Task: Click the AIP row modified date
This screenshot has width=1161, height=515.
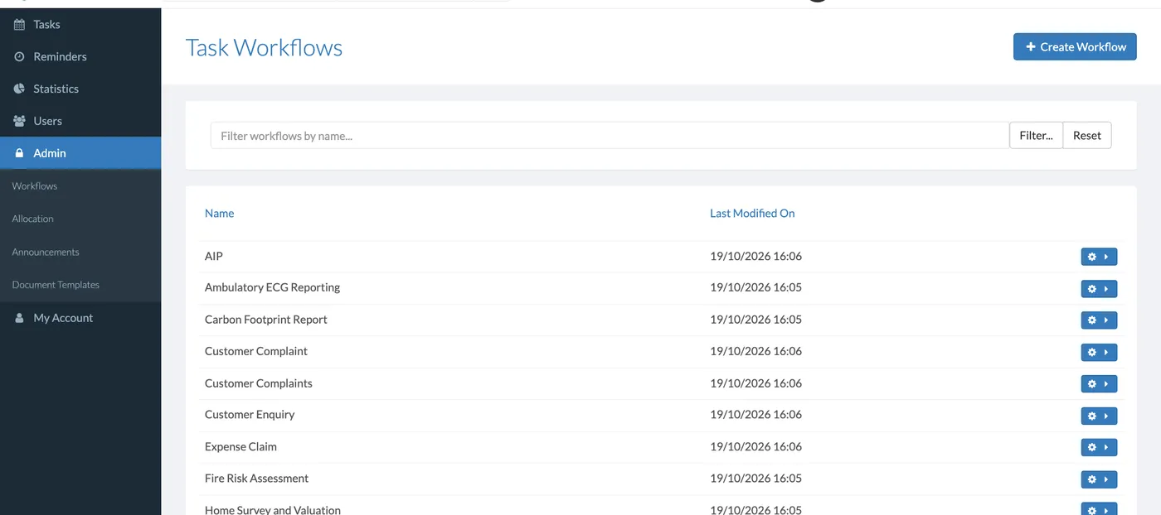Action: pyautogui.click(x=756, y=257)
